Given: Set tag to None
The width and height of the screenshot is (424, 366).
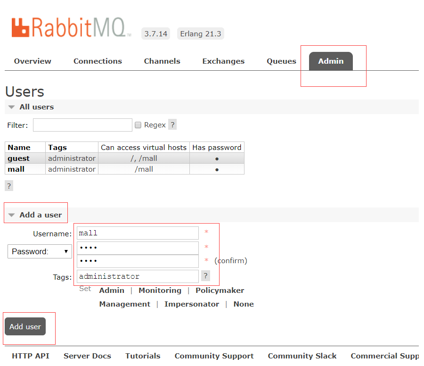Looking at the screenshot, I should (x=244, y=304).
